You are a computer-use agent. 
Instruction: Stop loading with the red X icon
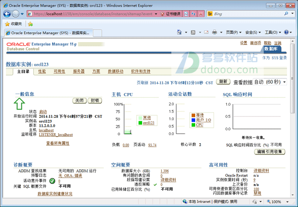point(201,14)
